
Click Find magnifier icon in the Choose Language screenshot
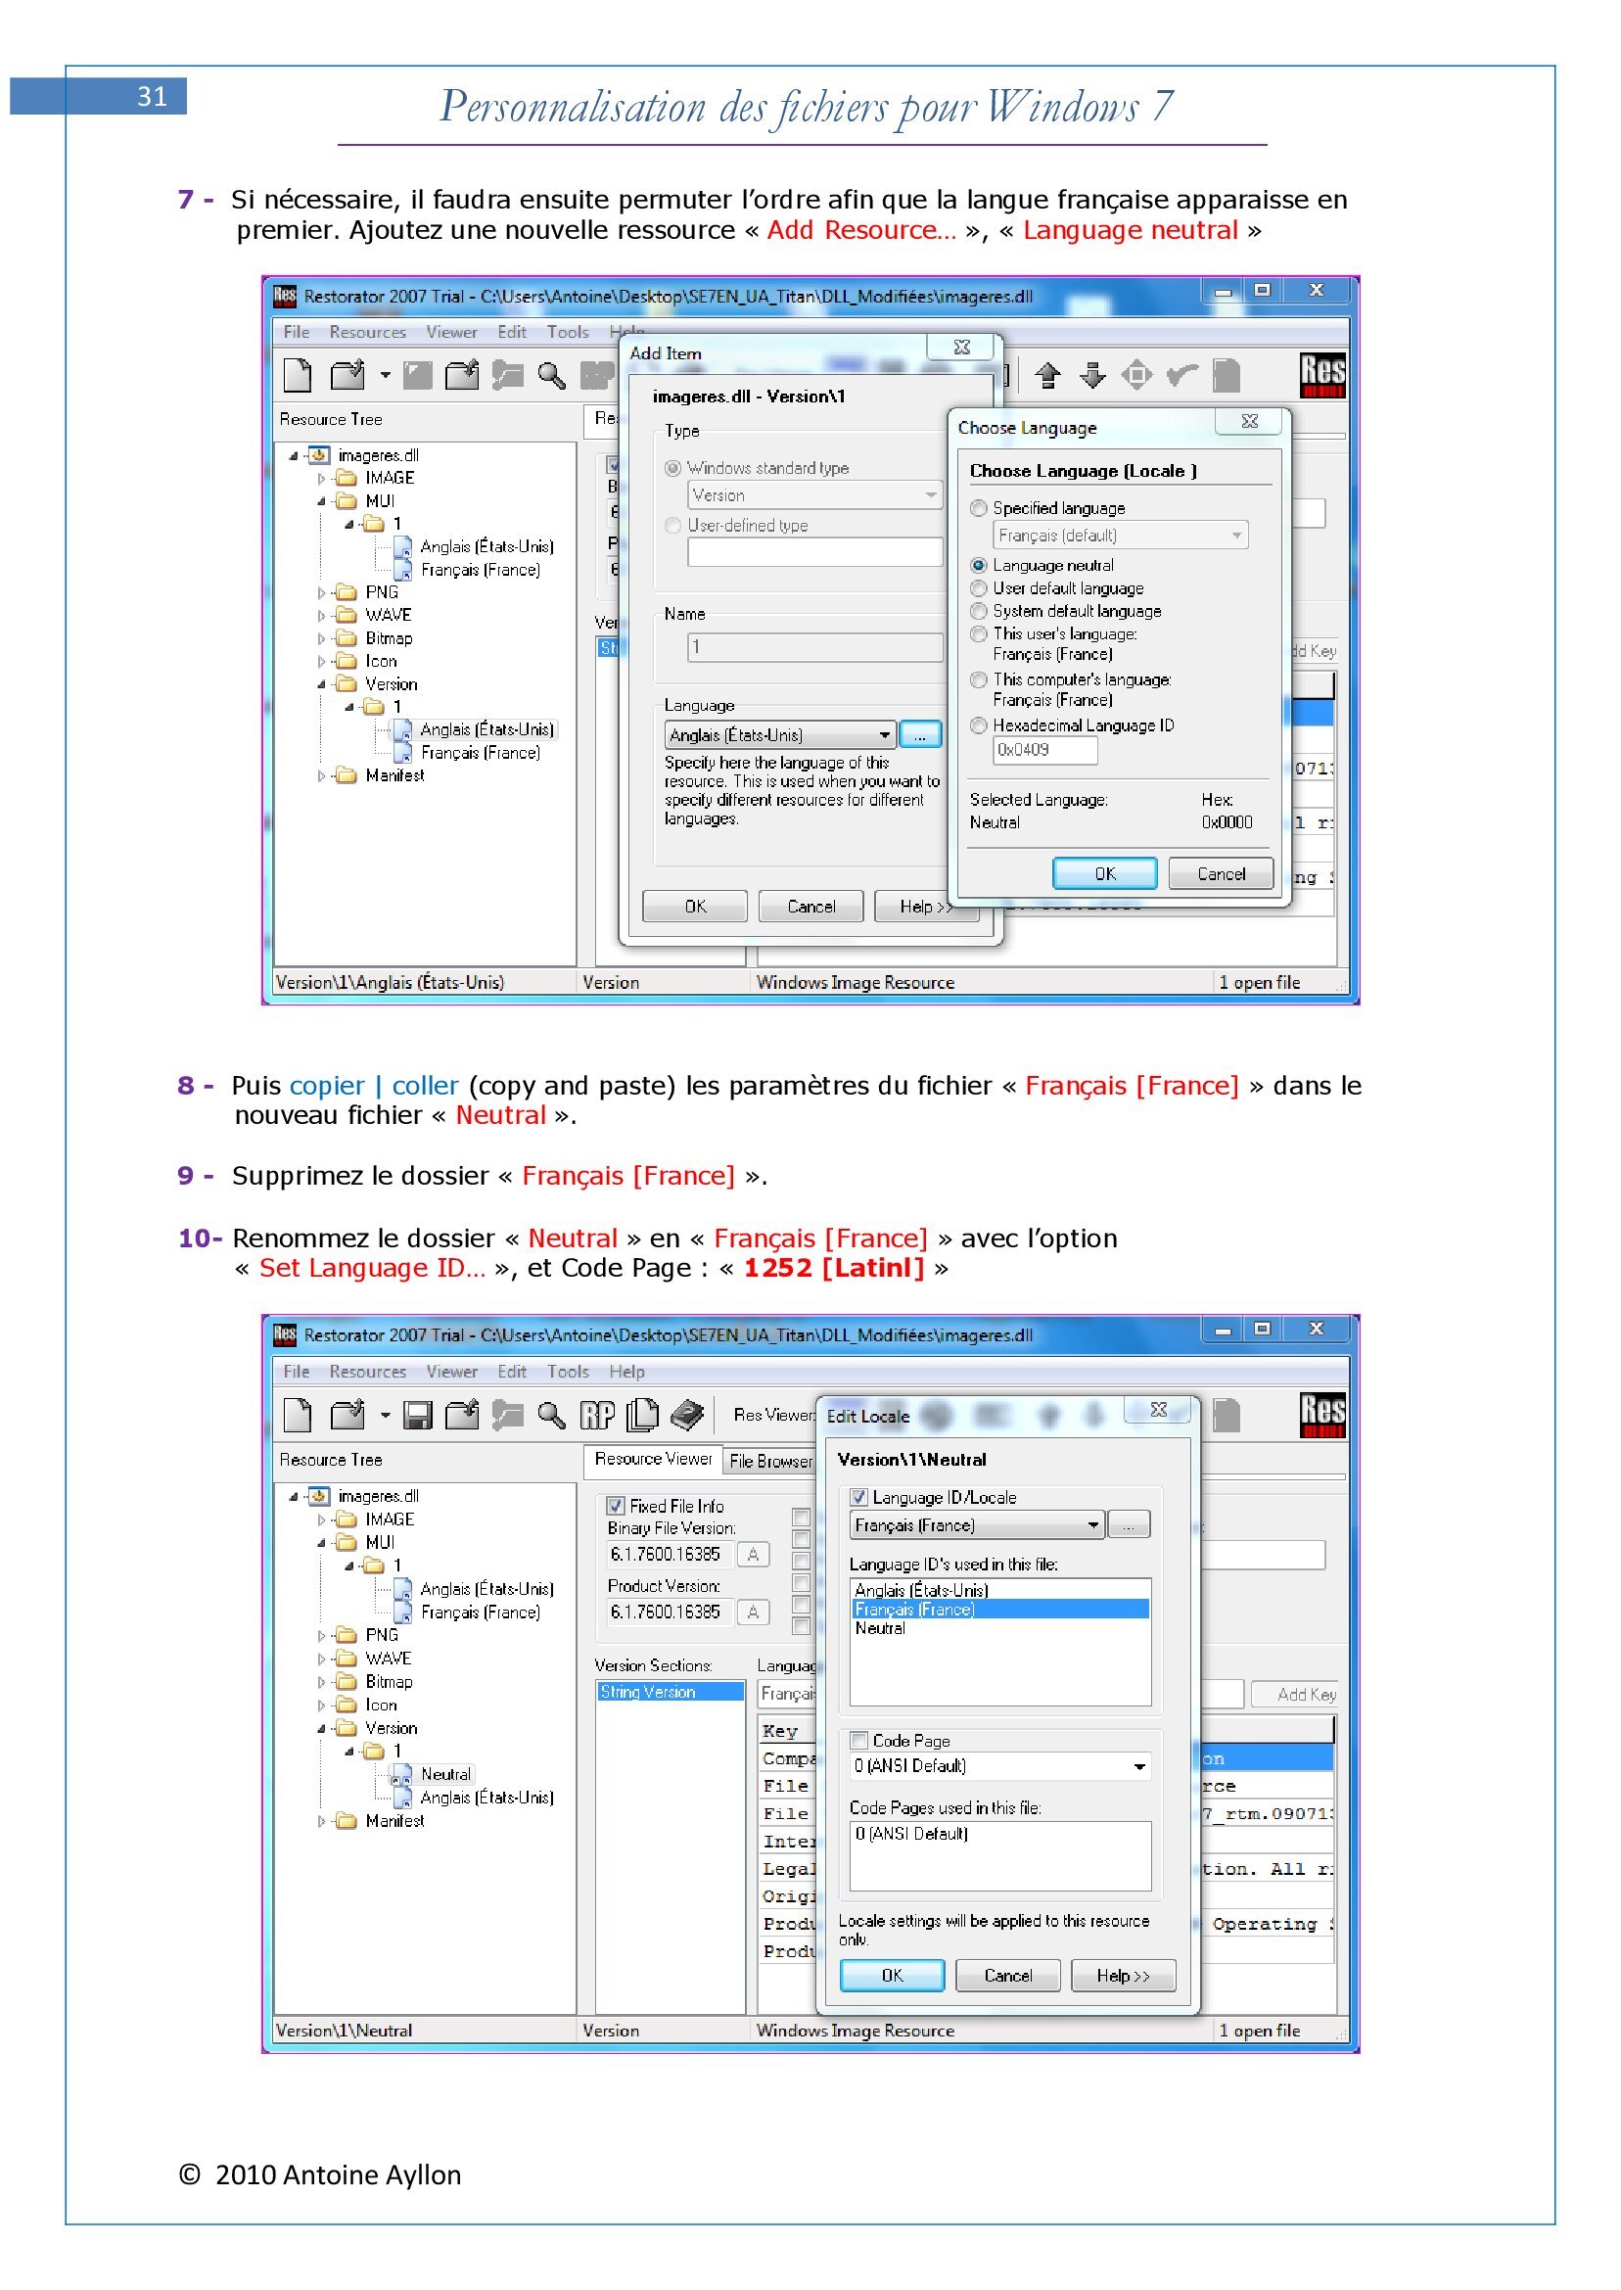click(551, 375)
